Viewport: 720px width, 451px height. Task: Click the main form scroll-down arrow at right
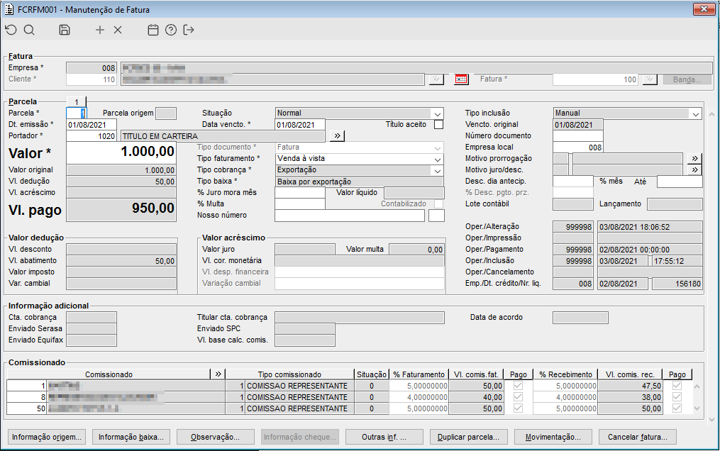coord(711,419)
